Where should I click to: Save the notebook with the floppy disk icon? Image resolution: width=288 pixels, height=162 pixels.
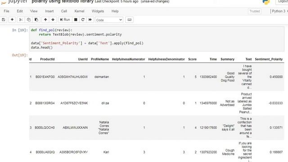click(x=4, y=20)
